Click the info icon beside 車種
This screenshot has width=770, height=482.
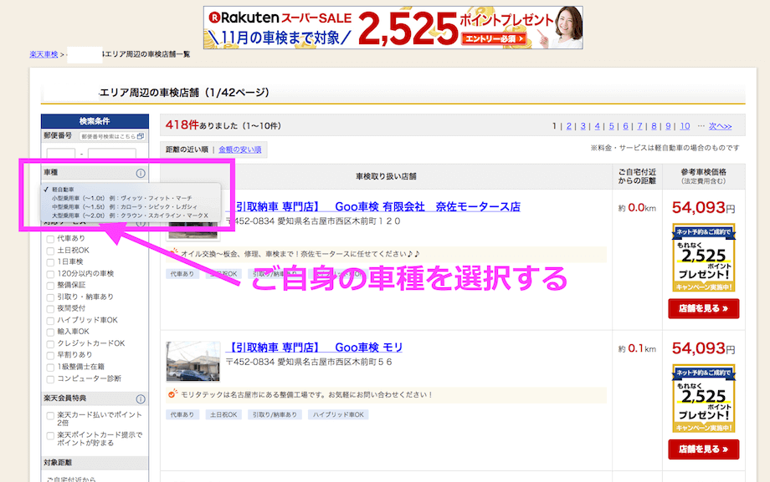141,174
